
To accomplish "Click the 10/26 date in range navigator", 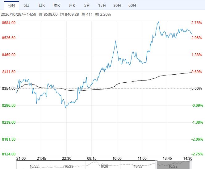I will point(103,167).
